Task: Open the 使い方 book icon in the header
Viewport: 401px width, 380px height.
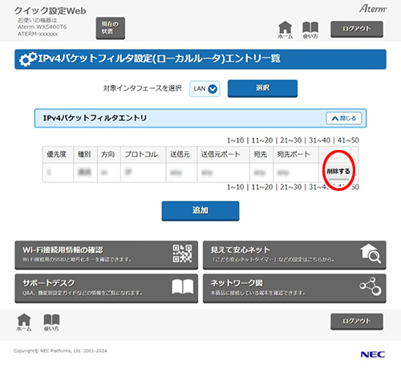Action: click(x=310, y=30)
